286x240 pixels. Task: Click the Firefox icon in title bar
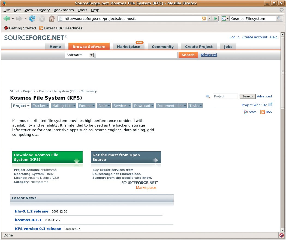[4, 3]
